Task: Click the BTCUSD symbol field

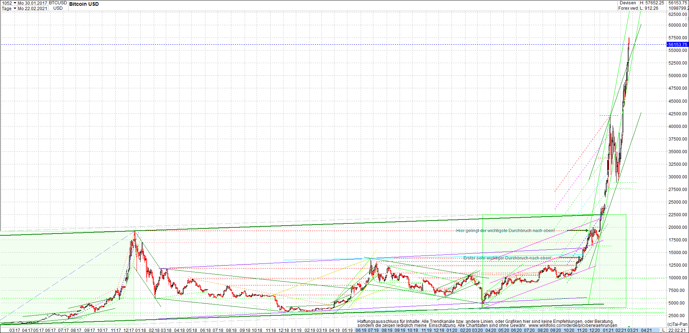Action: (58, 3)
